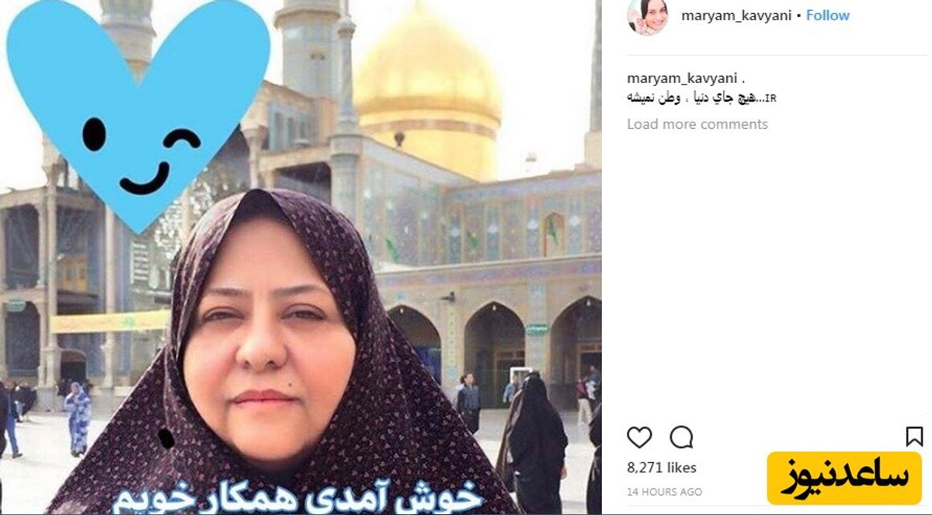The width and height of the screenshot is (932, 515).
Task: Click the blue Persian welcome text overlay
Action: point(298,496)
